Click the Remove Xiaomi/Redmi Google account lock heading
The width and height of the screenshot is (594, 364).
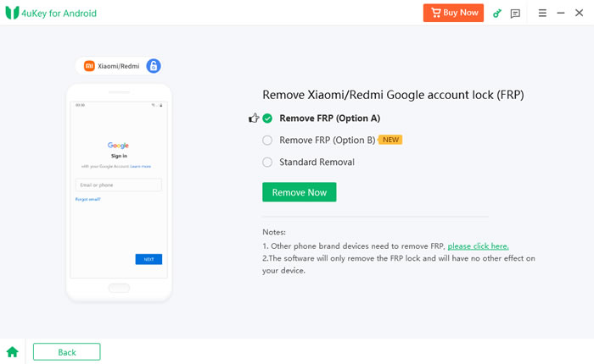tap(393, 95)
